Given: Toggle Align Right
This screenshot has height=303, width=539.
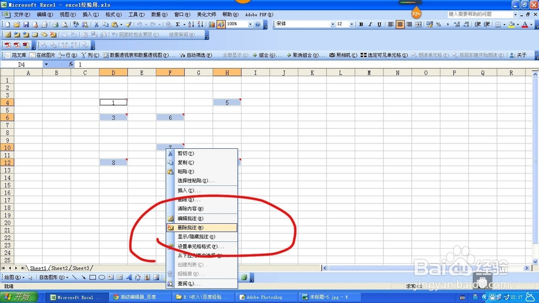Looking at the screenshot, I should [x=409, y=24].
